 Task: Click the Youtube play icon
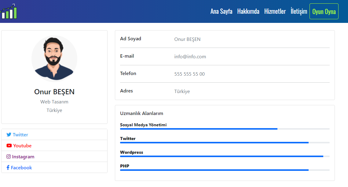point(9,146)
